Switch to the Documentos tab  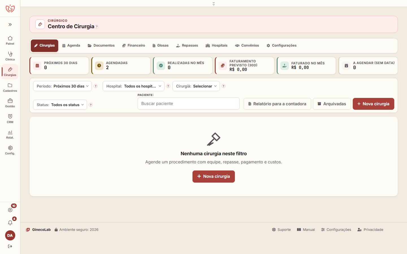coord(101,45)
